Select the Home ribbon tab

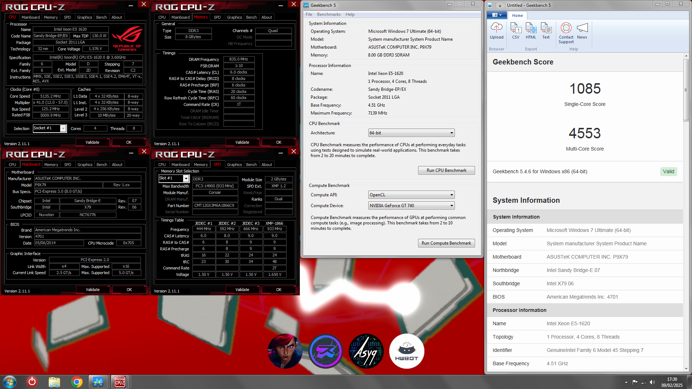518,15
